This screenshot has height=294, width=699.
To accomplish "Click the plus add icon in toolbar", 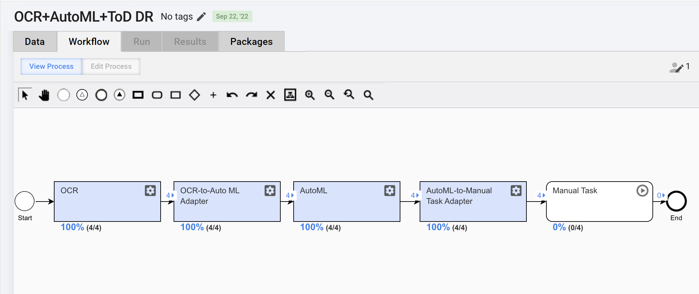I will click(x=213, y=95).
